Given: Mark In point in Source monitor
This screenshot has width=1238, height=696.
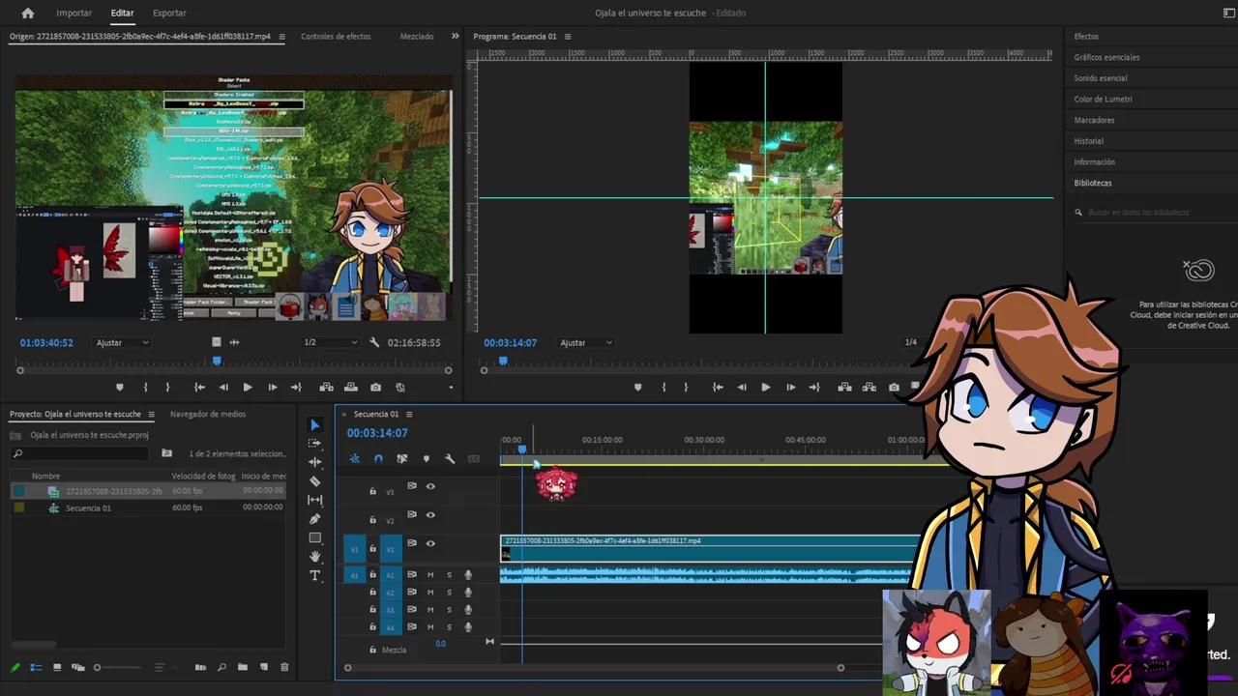Looking at the screenshot, I should point(146,388).
